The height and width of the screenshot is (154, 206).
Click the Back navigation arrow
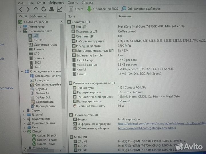coord(21,9)
